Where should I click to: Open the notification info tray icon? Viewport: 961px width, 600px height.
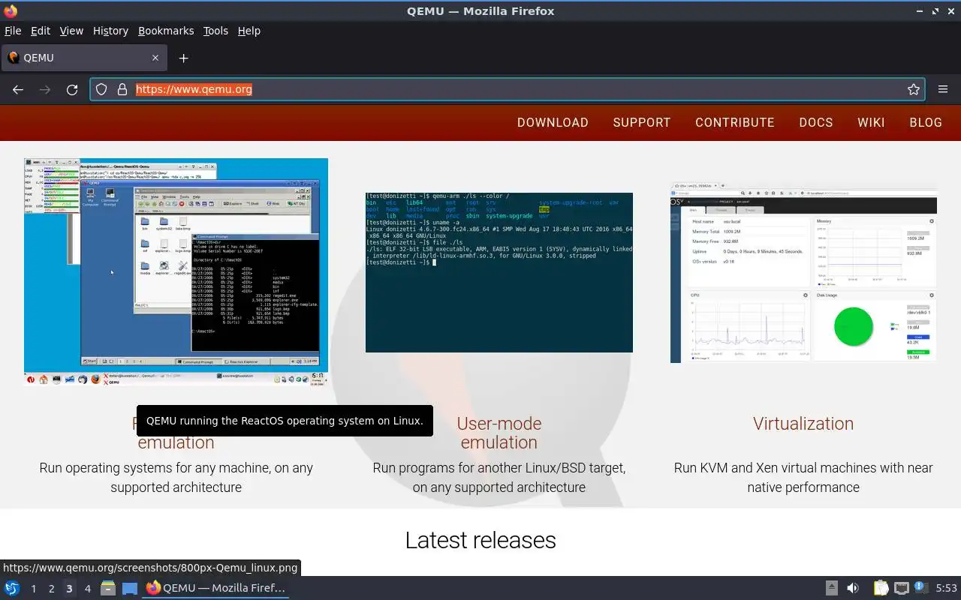click(921, 588)
